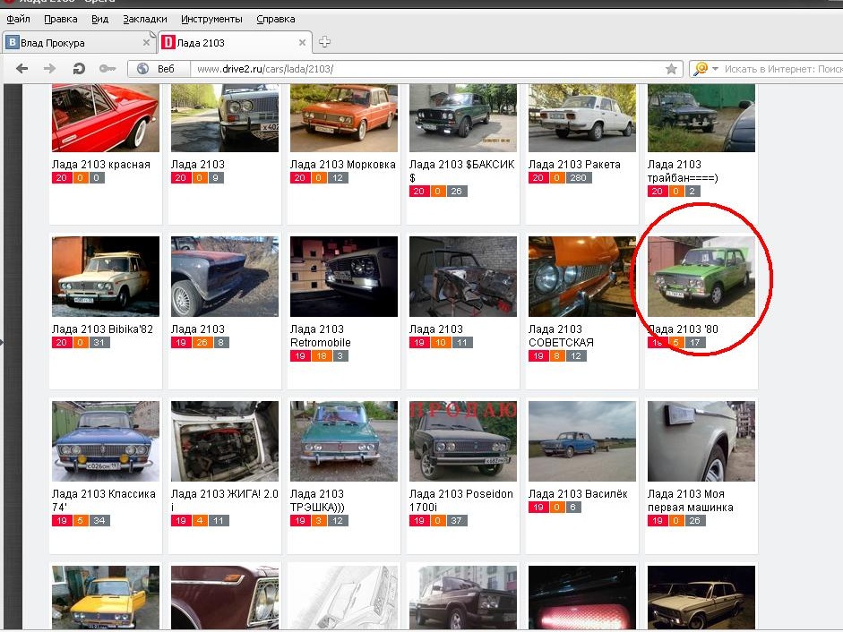The height and width of the screenshot is (632, 843).
Task: Click the globe Веб icon in address bar
Action: [x=143, y=69]
